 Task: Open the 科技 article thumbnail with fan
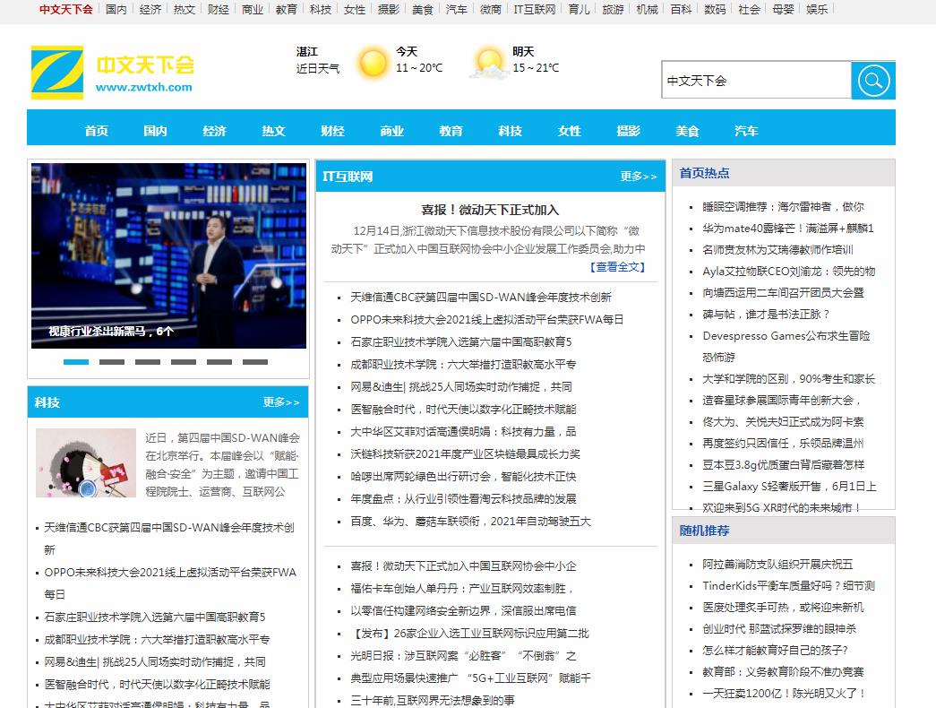86,462
